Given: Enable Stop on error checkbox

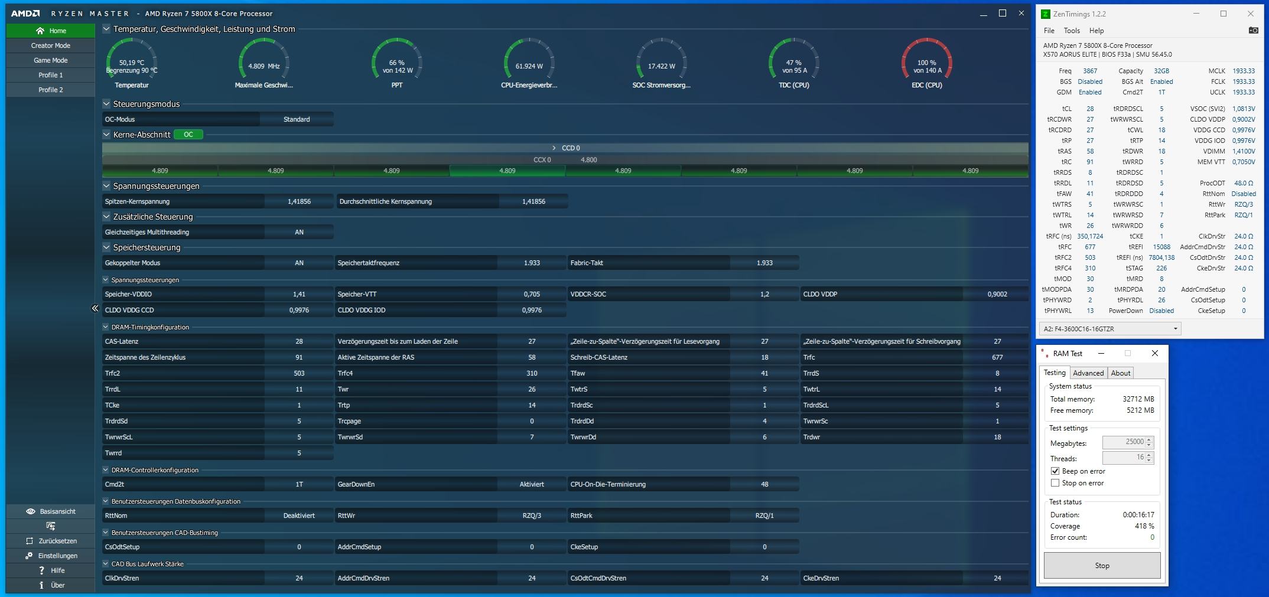Looking at the screenshot, I should (x=1055, y=483).
